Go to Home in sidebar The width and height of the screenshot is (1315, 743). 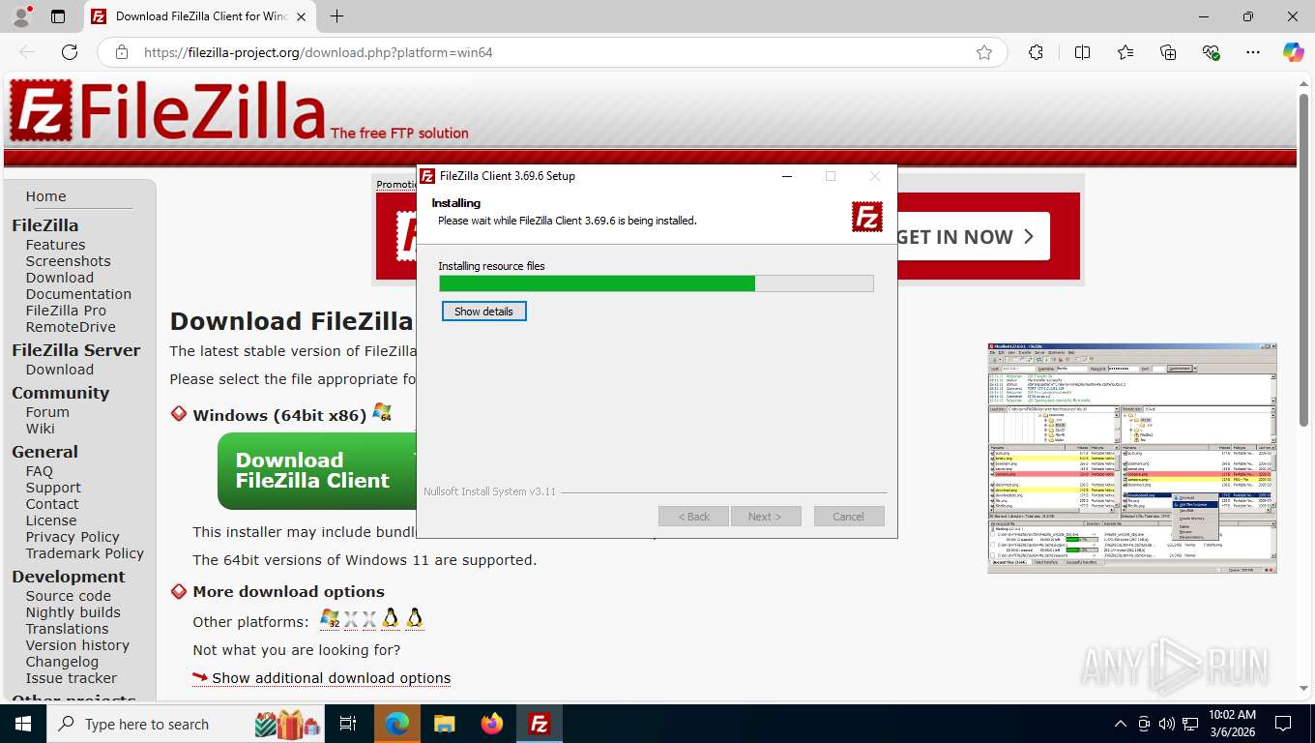46,196
